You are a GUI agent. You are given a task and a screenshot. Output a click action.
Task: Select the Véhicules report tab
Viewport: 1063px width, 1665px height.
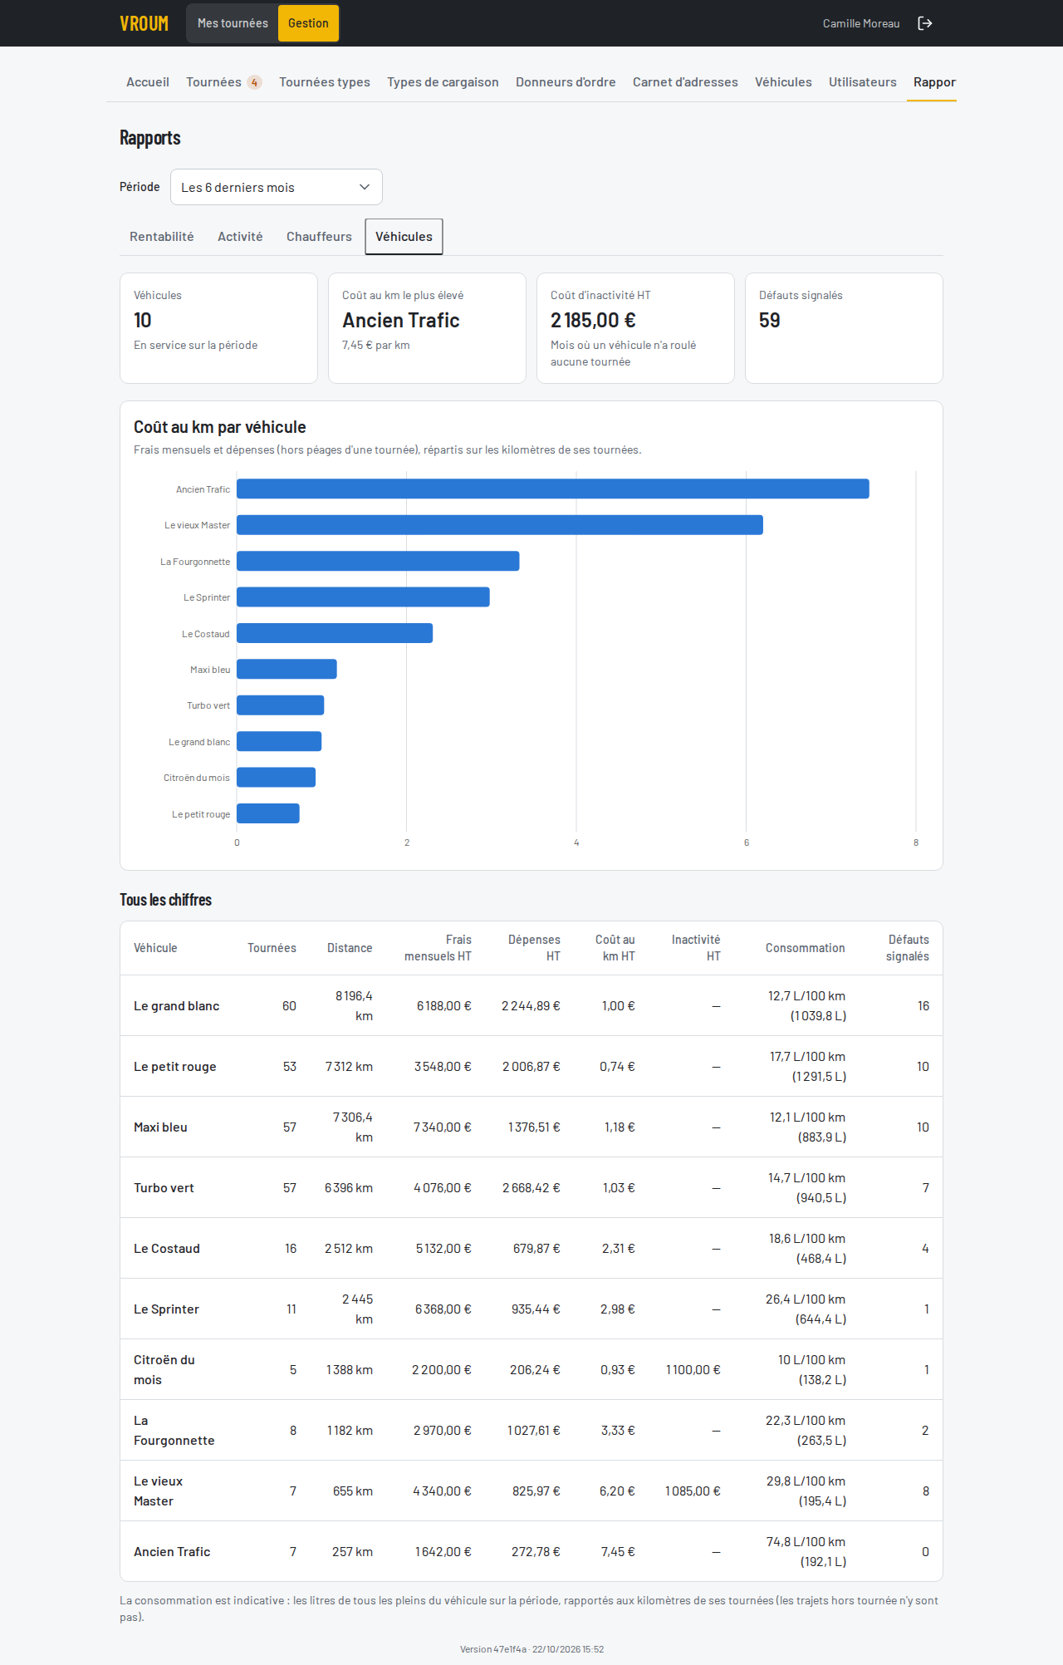pos(404,237)
